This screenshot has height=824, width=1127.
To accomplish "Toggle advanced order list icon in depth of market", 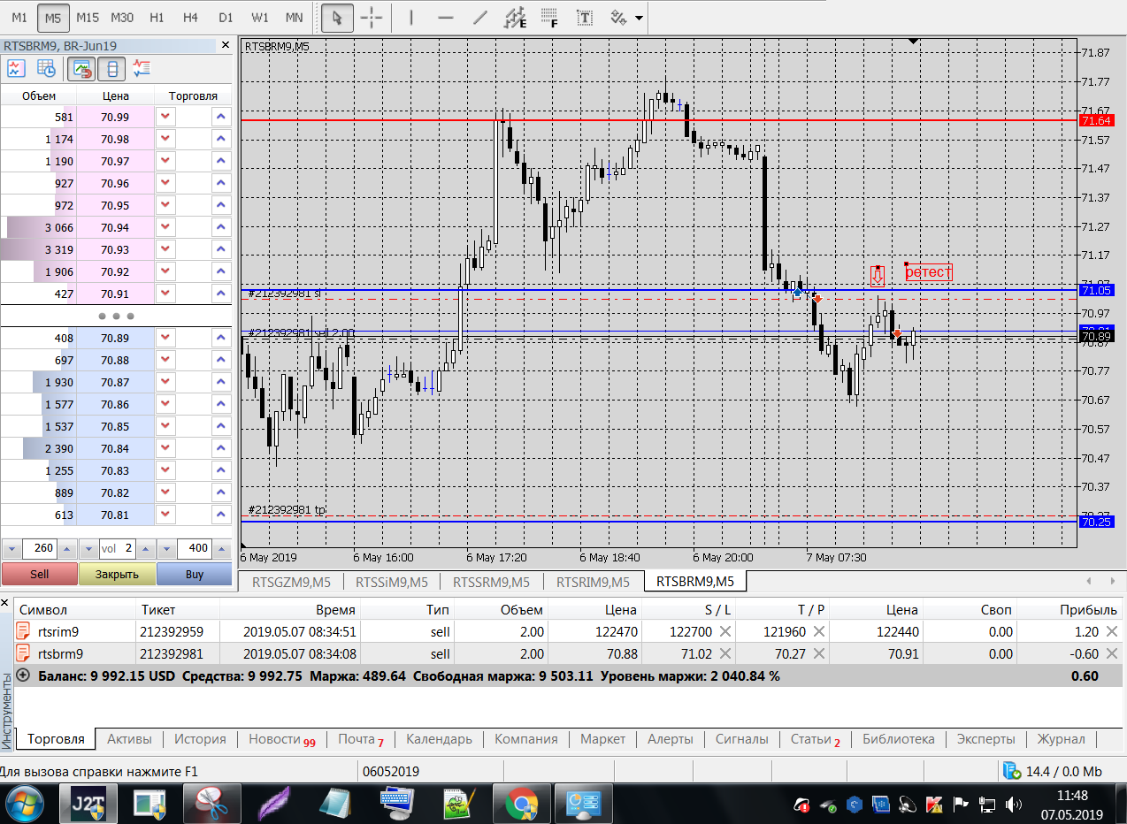I will (x=142, y=69).
